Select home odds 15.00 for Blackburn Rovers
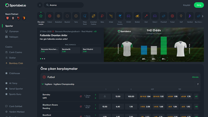This screenshot has width=208, height=117. (x=105, y=106)
